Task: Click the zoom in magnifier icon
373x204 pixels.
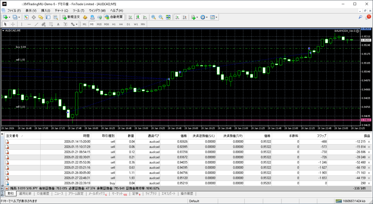Action: (x=153, y=17)
